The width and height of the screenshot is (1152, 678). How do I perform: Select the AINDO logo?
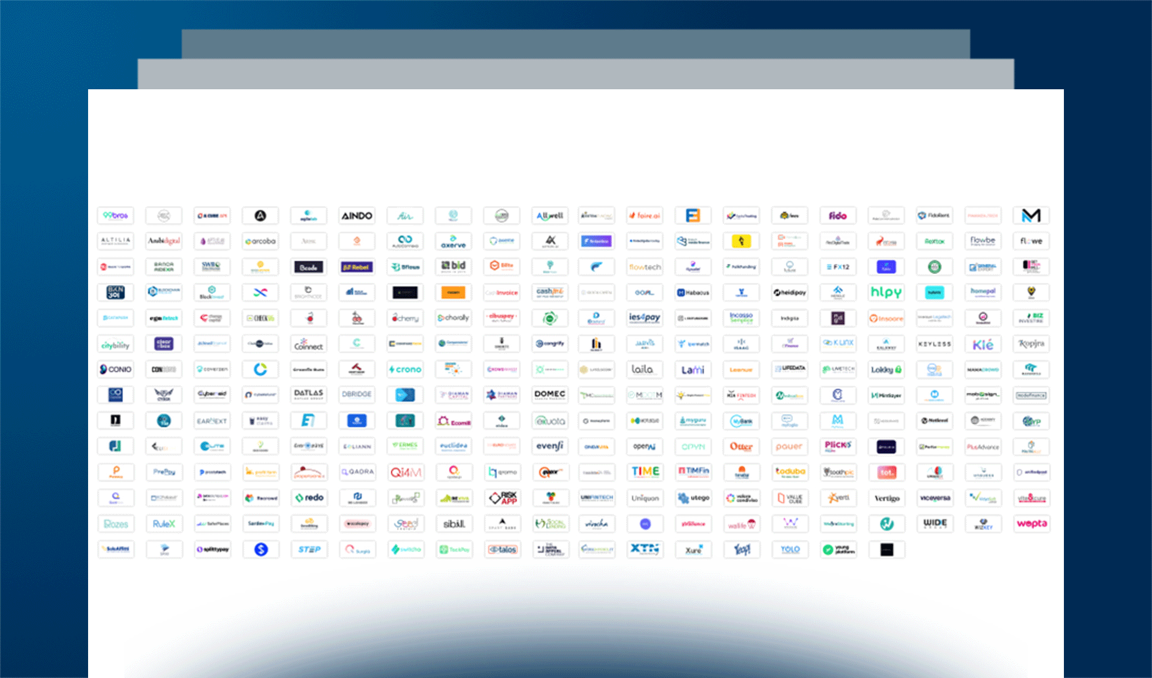click(x=356, y=215)
